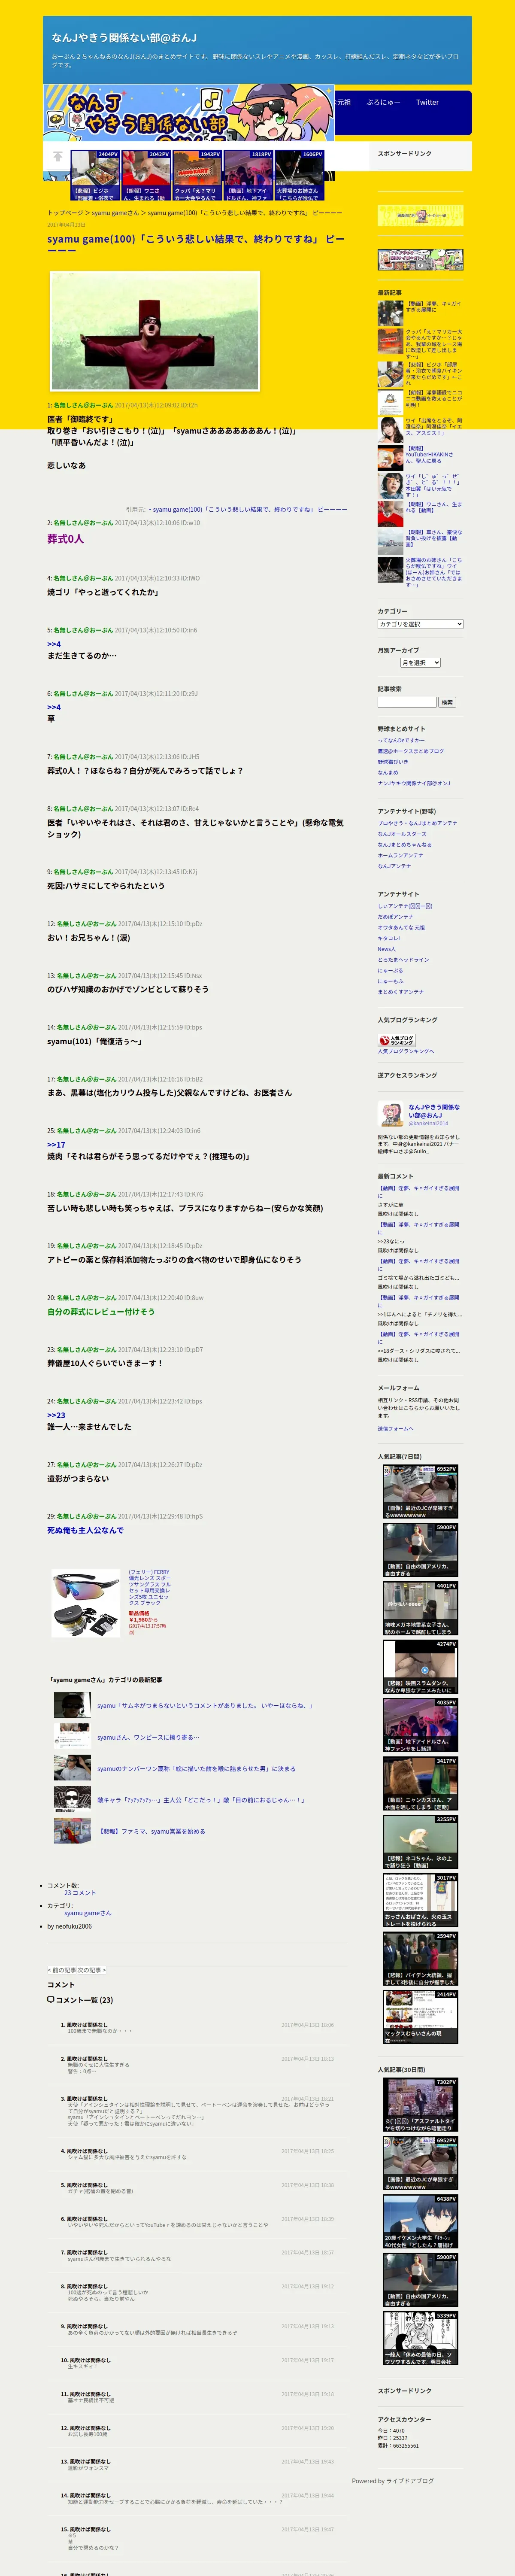Open the site banner logo image
This screenshot has width=515, height=2576.
tap(188, 113)
